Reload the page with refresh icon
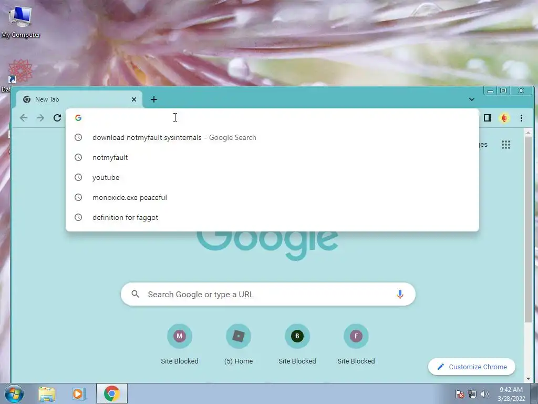538x404 pixels. tap(57, 118)
